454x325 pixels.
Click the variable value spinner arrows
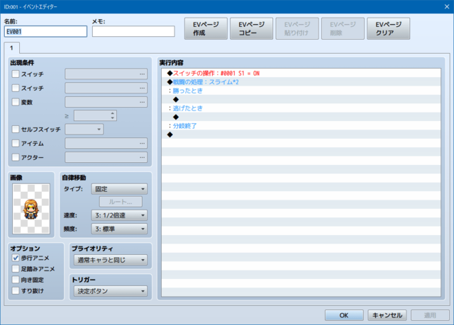tap(113, 115)
